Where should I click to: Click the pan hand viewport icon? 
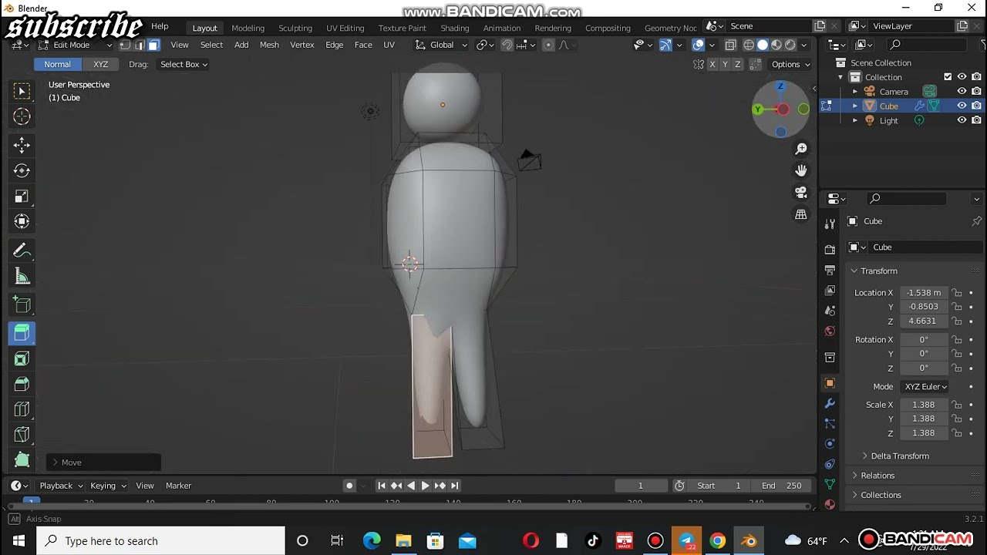[x=801, y=170]
